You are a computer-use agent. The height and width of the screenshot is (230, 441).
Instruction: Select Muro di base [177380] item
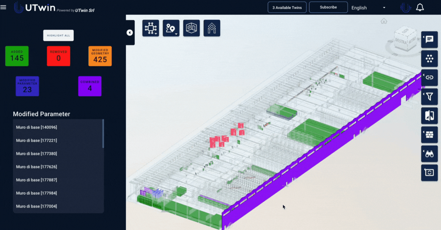tap(36, 154)
